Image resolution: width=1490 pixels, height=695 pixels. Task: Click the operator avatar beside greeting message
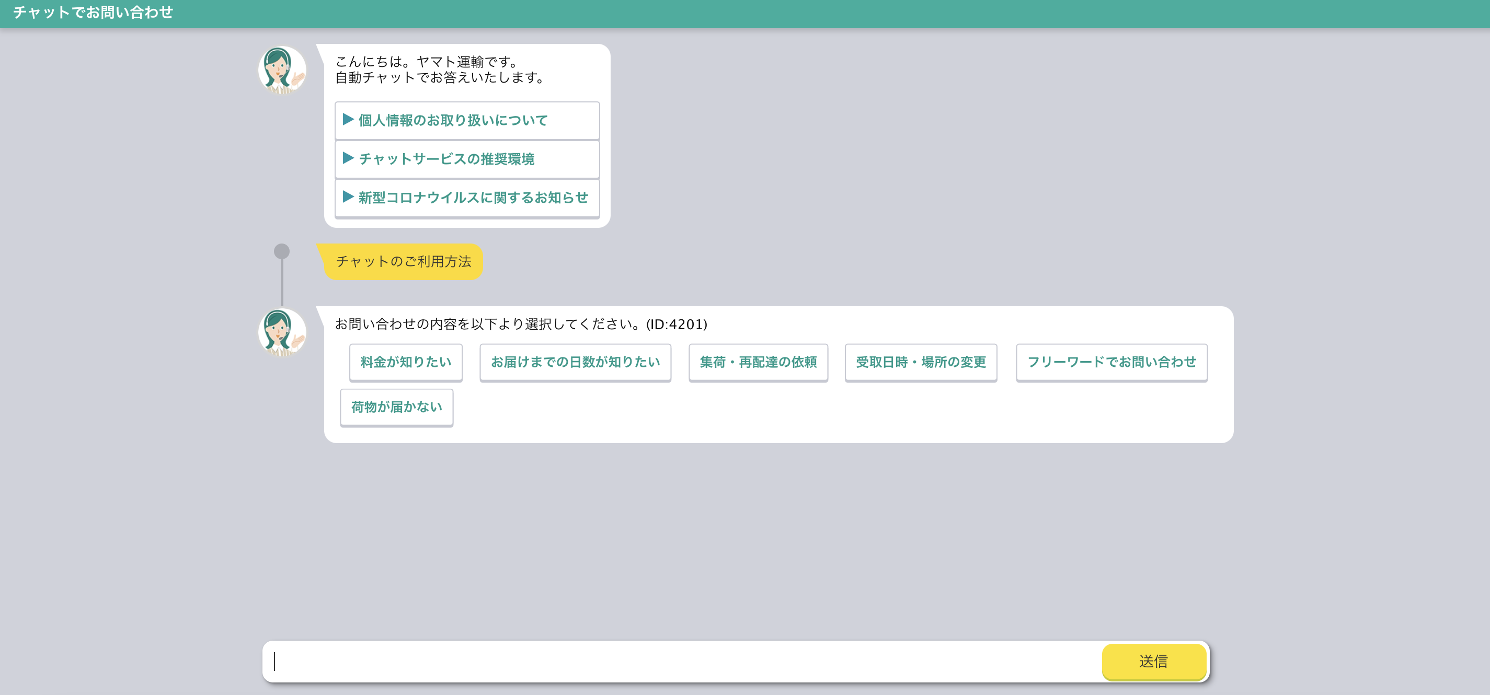282,71
